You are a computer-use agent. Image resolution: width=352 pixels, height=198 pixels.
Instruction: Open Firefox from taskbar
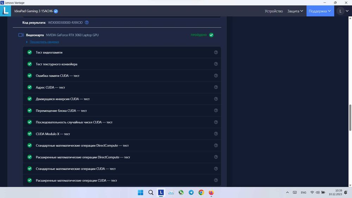(211, 192)
